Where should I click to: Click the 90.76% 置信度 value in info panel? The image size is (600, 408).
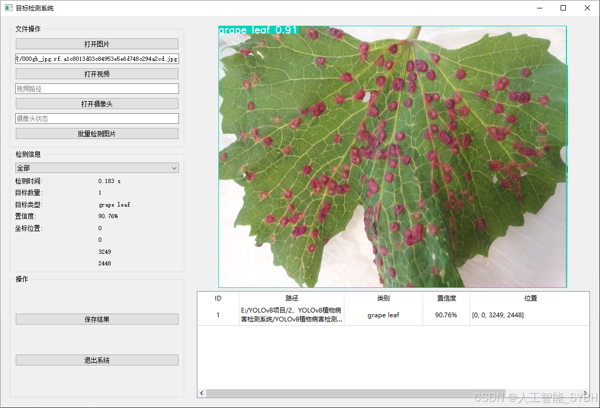coord(108,217)
